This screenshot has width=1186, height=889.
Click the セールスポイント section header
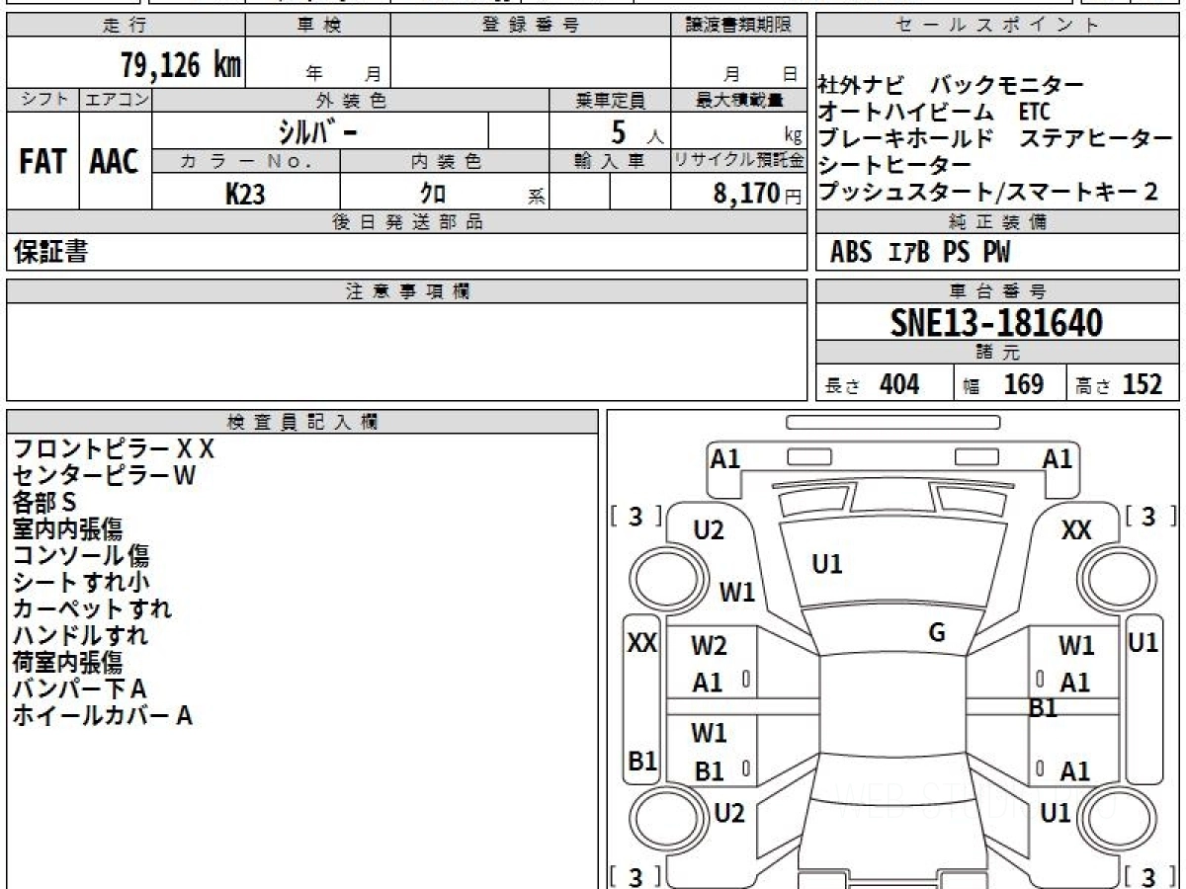(997, 26)
